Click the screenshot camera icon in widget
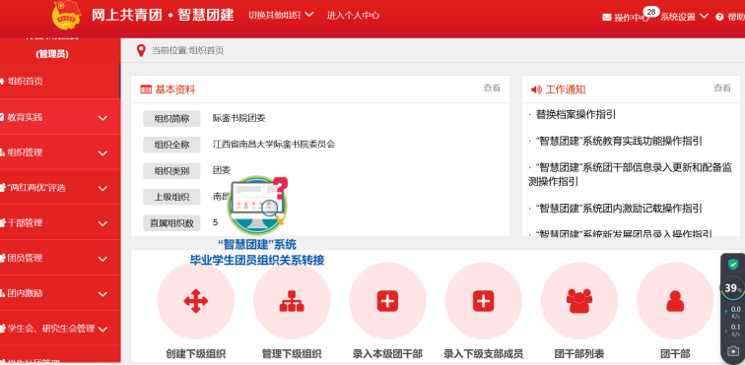This screenshot has height=365, width=745. coord(734,351)
